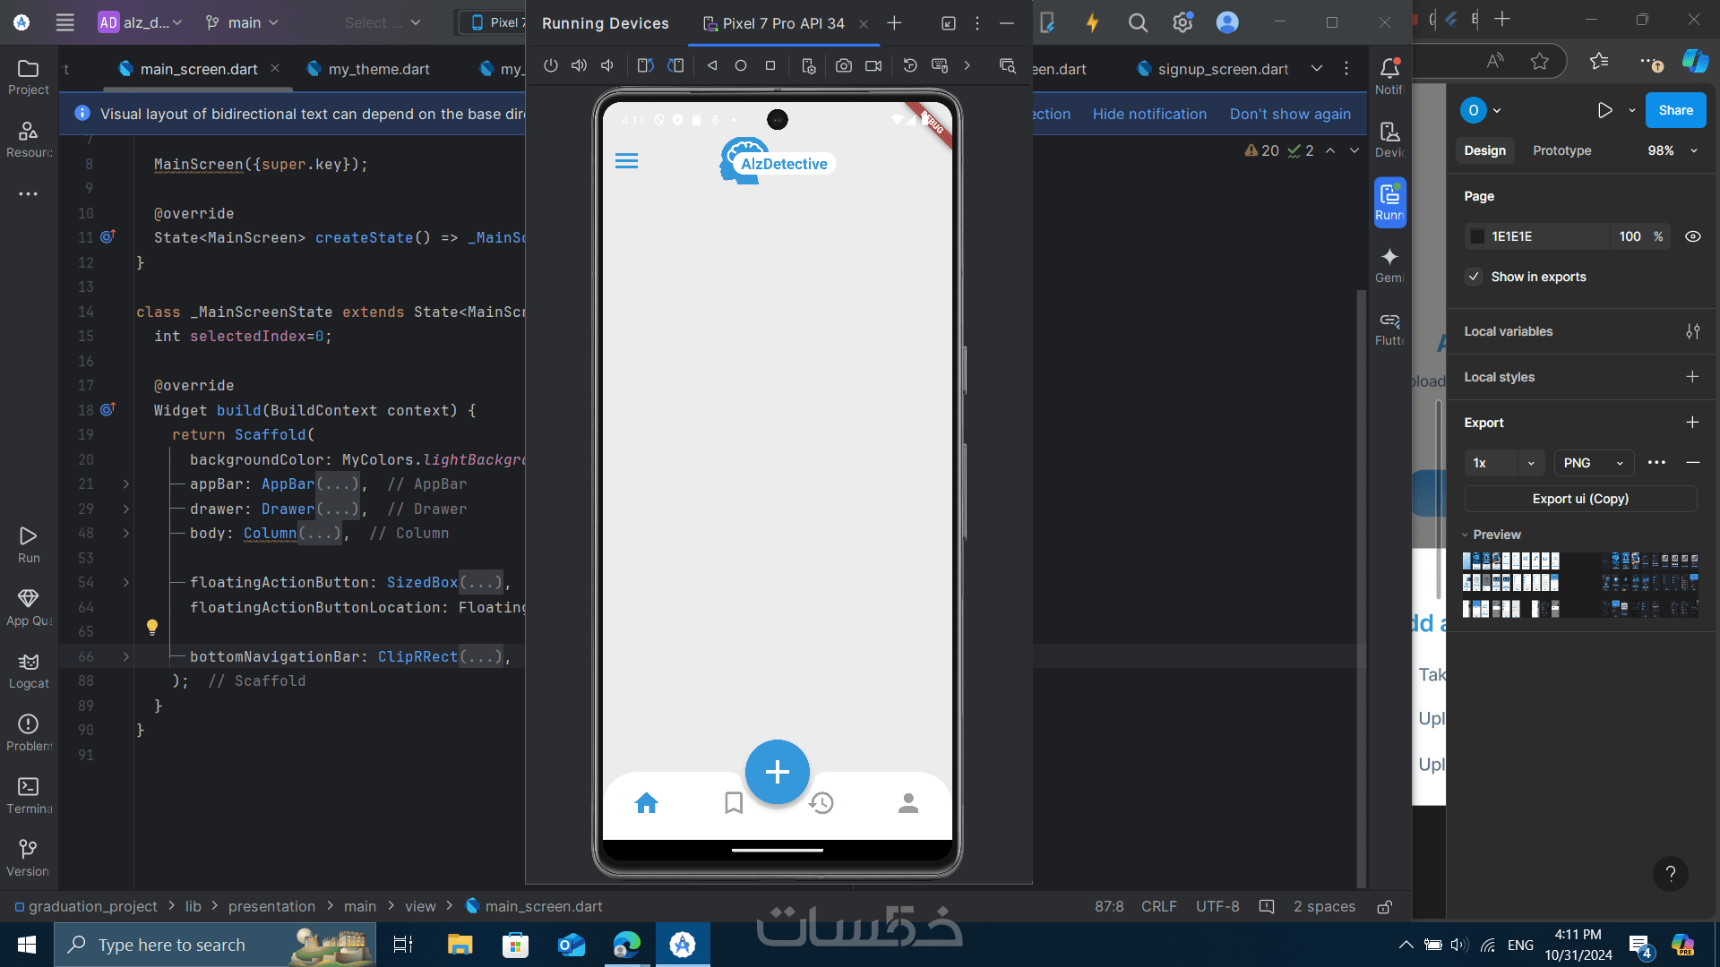Open the PNG export format dropdown
1720x967 pixels.
point(1593,463)
